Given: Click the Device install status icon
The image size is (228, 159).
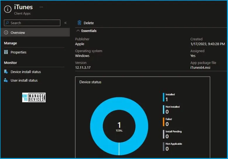Looking at the screenshot, I should pos(6,72).
